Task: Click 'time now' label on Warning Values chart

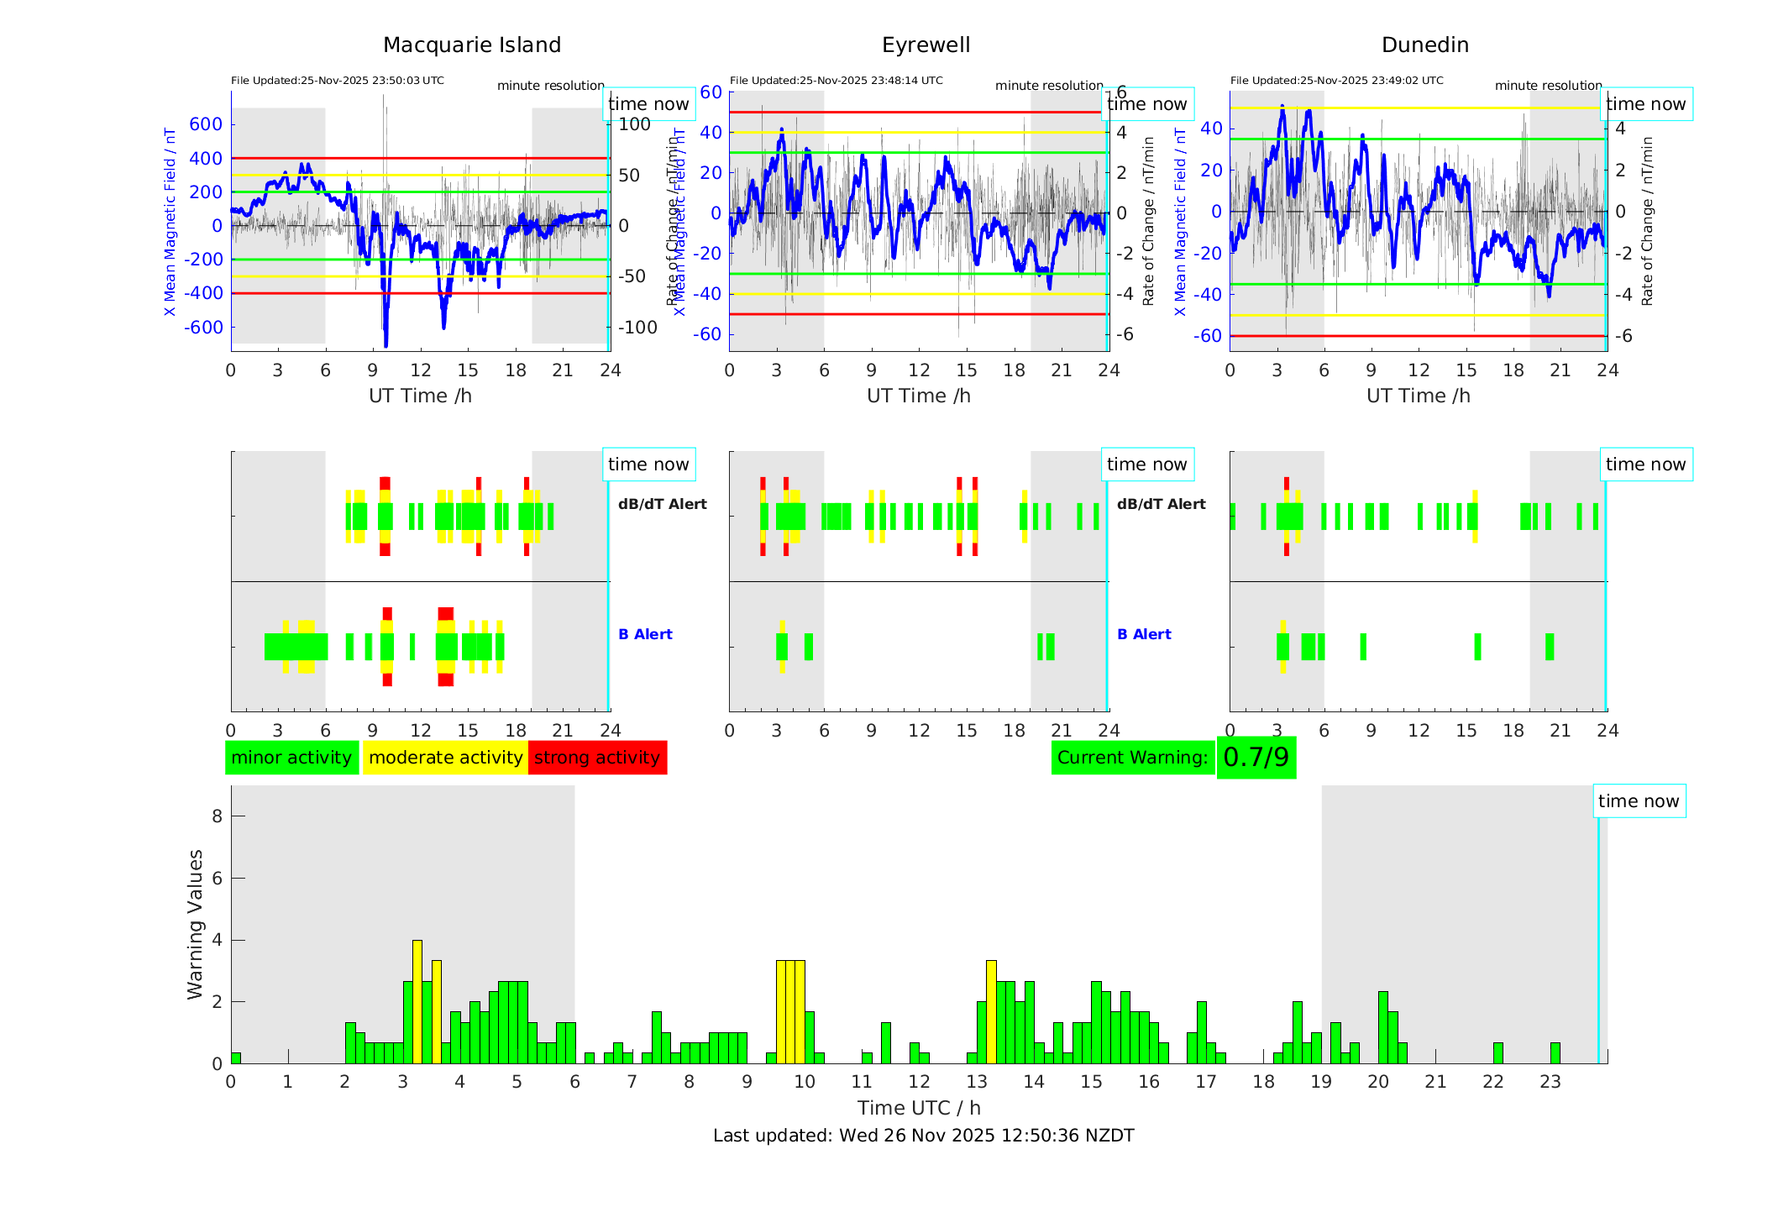Action: (1638, 801)
